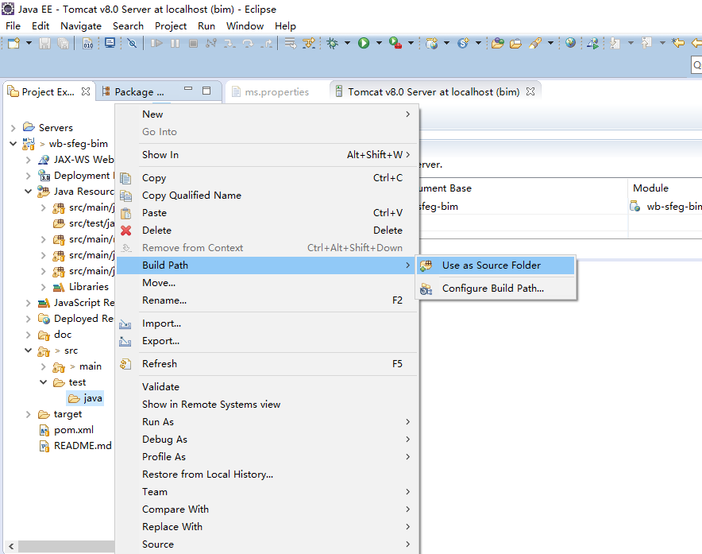The width and height of the screenshot is (702, 554).
Task: Toggle Use Step Filters icon
Action: 309,43
